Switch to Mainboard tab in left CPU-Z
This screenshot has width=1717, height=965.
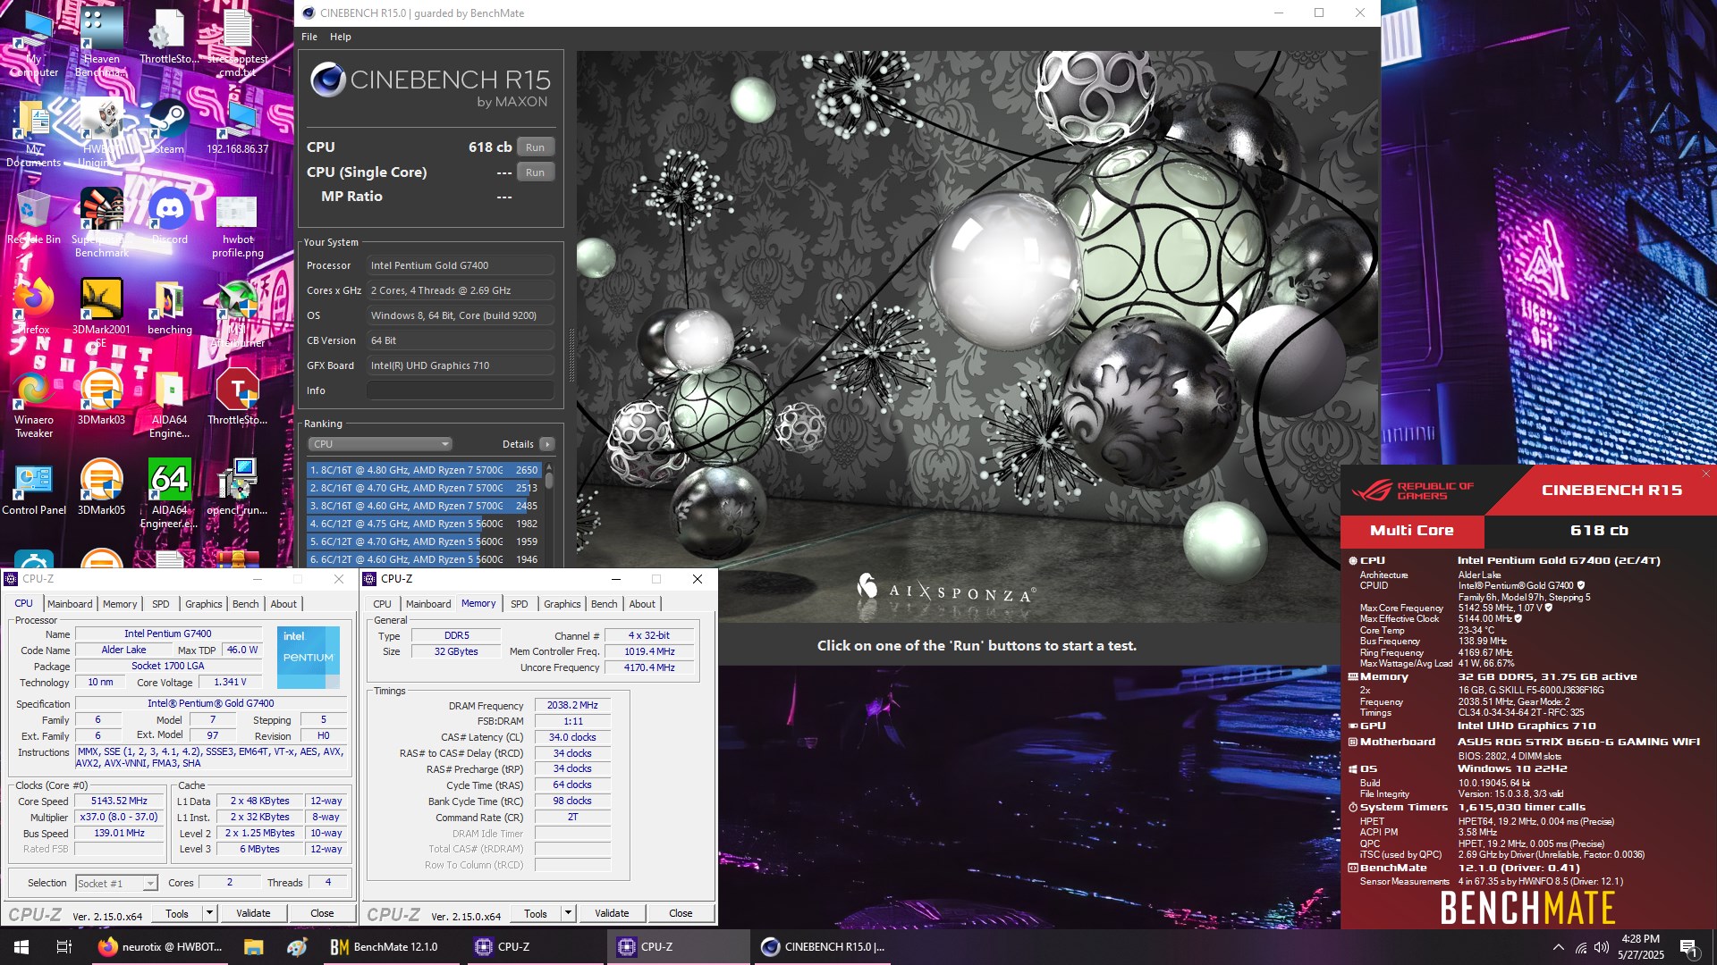pyautogui.click(x=70, y=604)
